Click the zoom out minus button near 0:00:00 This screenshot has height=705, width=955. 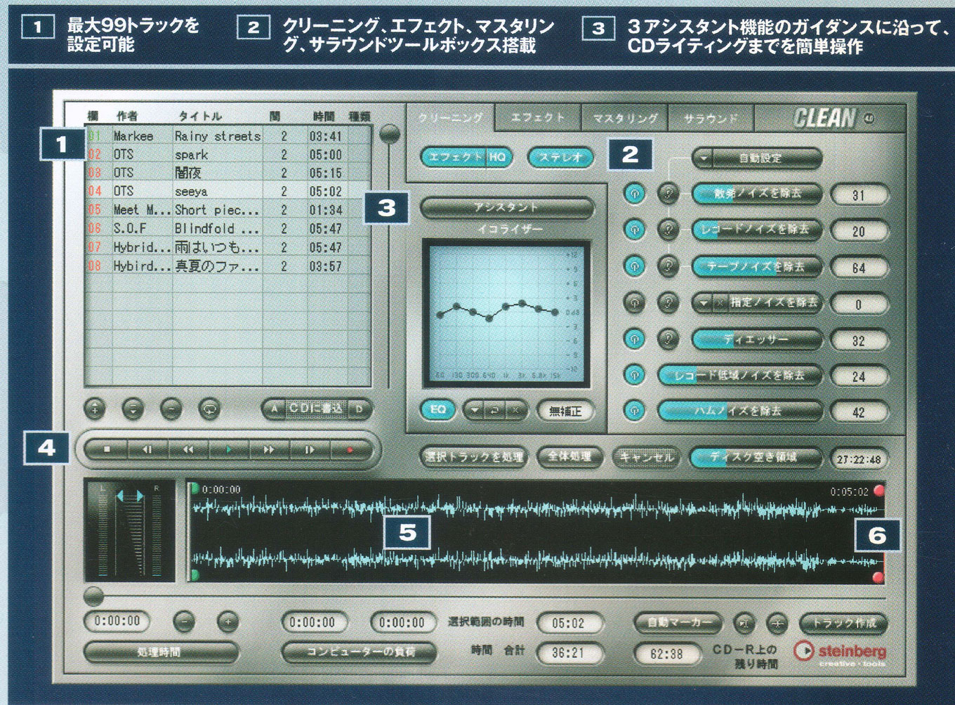point(184,621)
